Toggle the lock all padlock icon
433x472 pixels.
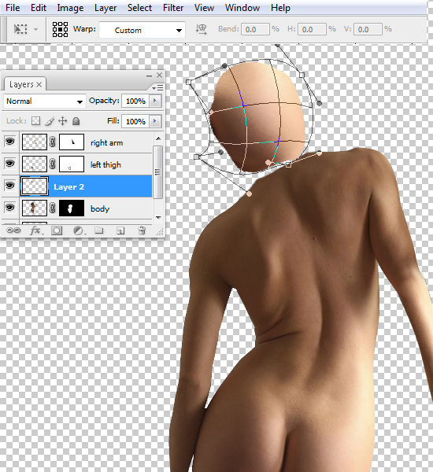76,121
